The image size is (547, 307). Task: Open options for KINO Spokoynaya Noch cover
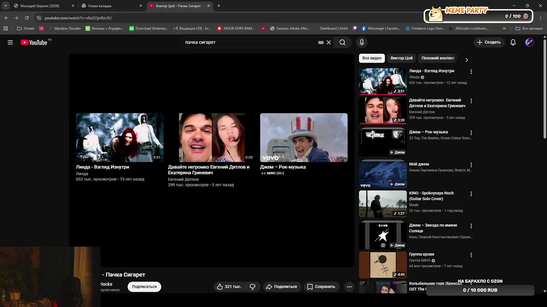(x=471, y=194)
